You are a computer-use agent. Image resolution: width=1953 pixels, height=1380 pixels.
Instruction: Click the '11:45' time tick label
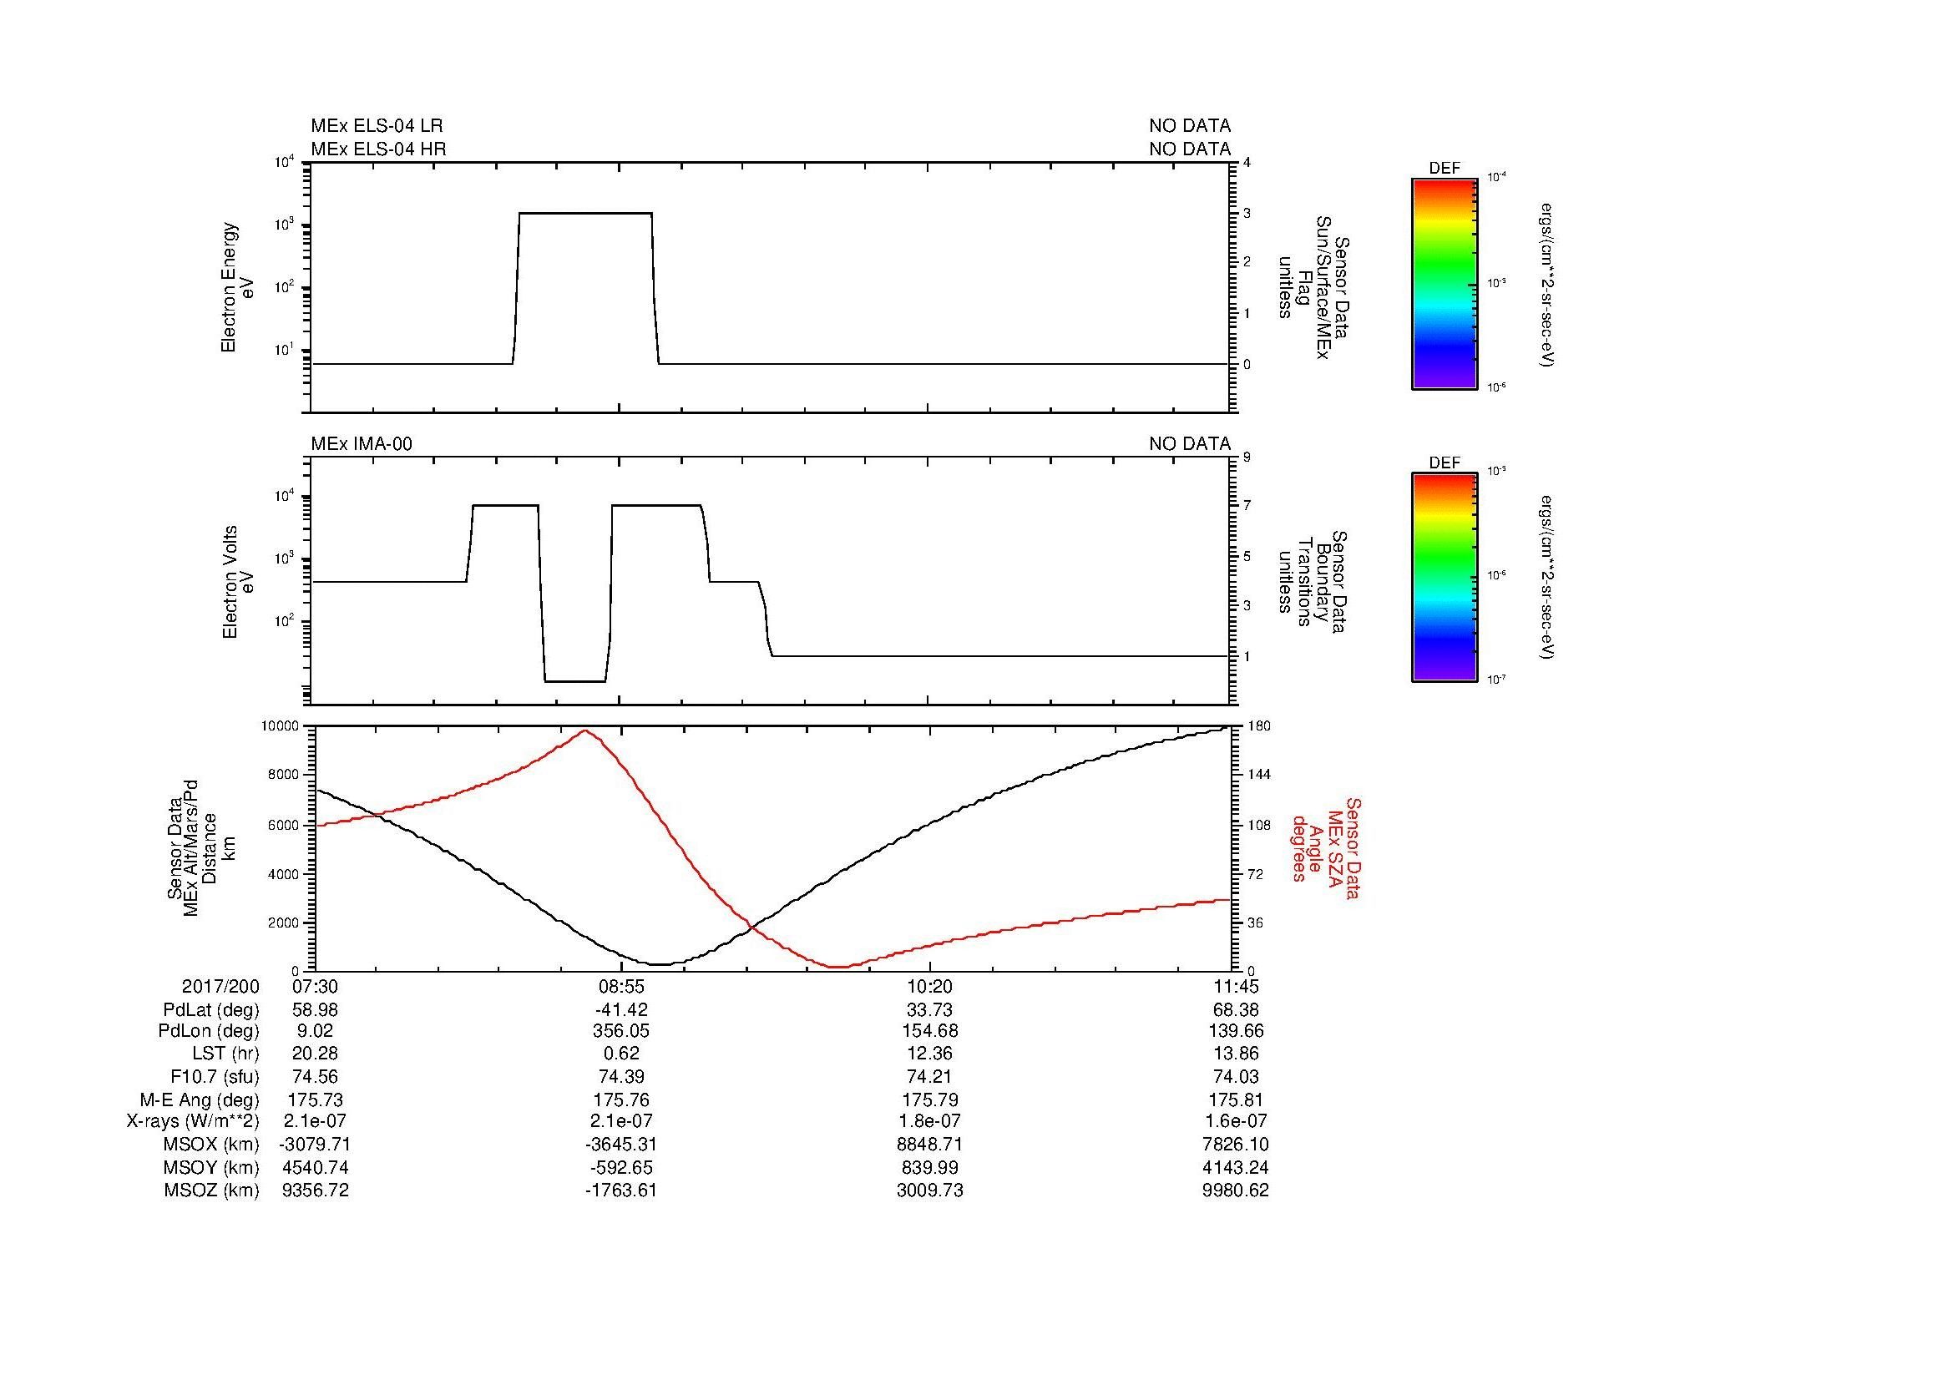(1236, 986)
